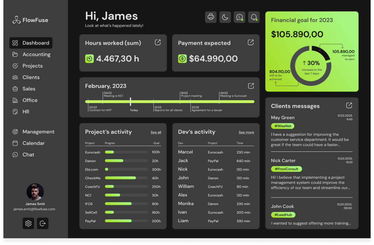This screenshot has width=374, height=245.
Task: Click See all in Project's activity
Action: point(156,132)
